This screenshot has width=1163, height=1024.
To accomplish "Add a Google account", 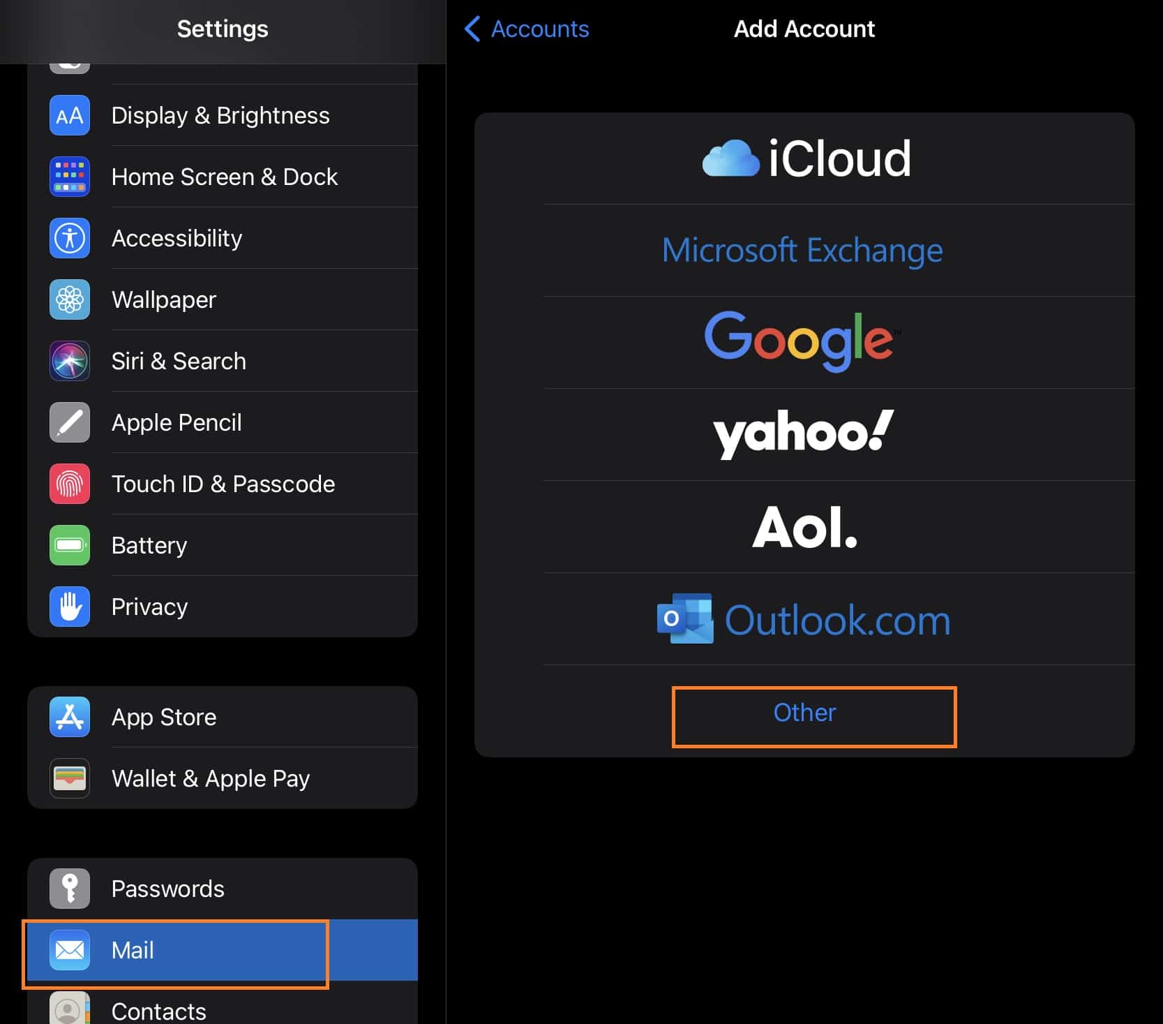I will pos(801,340).
